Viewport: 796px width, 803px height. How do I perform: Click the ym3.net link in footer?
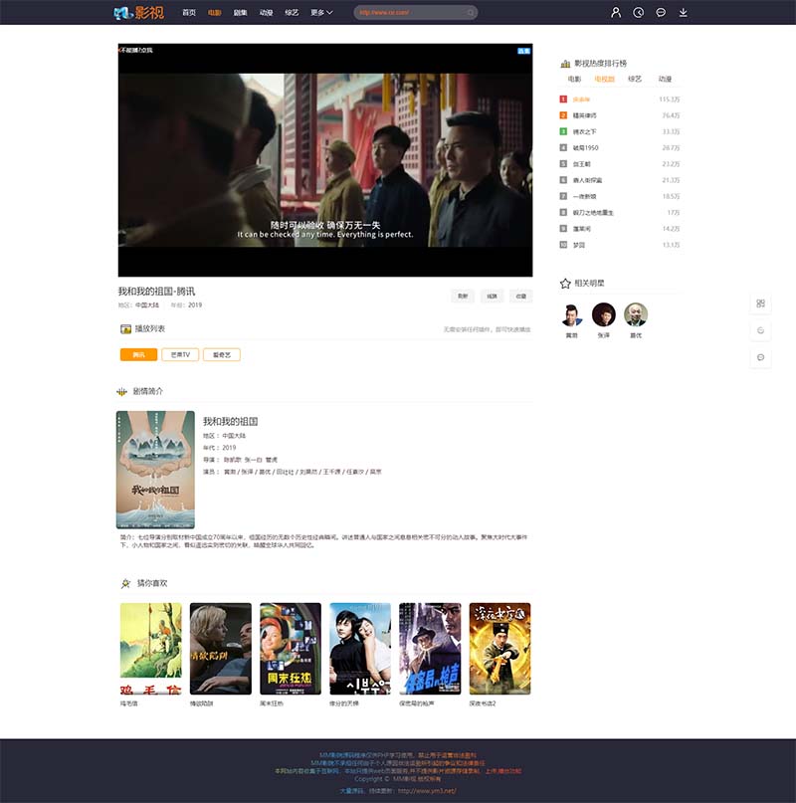(427, 791)
